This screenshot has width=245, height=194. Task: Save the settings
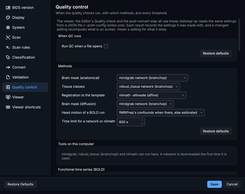(x=214, y=184)
